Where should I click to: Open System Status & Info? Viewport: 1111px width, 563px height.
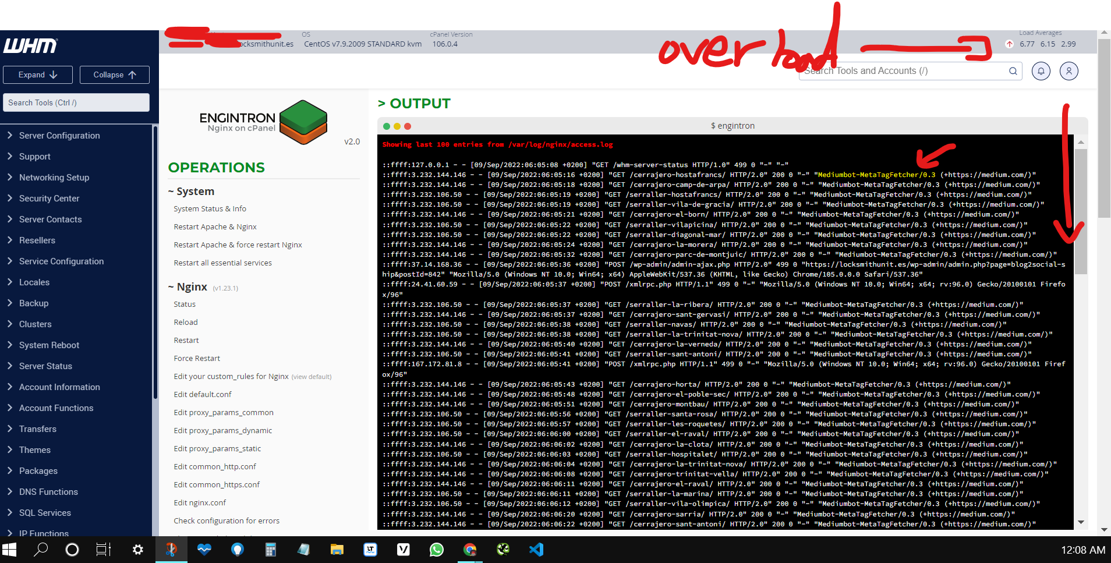pos(210,208)
